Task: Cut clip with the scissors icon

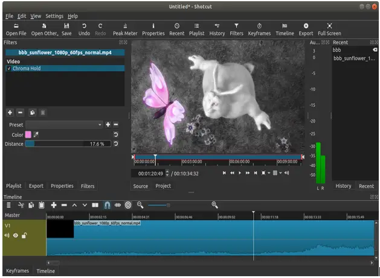Action: pyautogui.click(x=21, y=205)
